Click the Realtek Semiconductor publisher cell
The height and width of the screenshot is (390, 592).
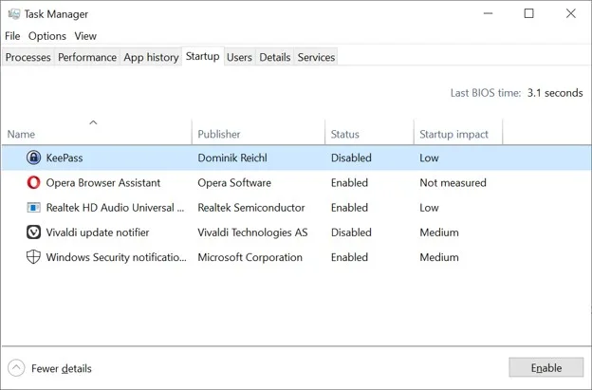251,208
